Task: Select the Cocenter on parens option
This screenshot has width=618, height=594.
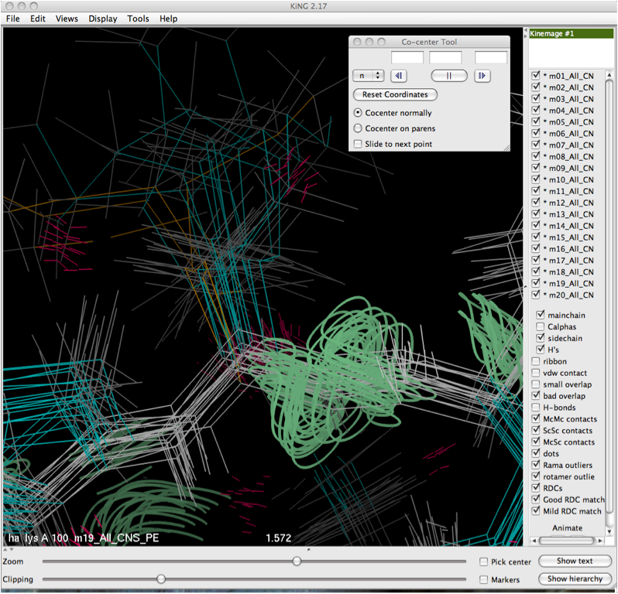Action: (358, 128)
